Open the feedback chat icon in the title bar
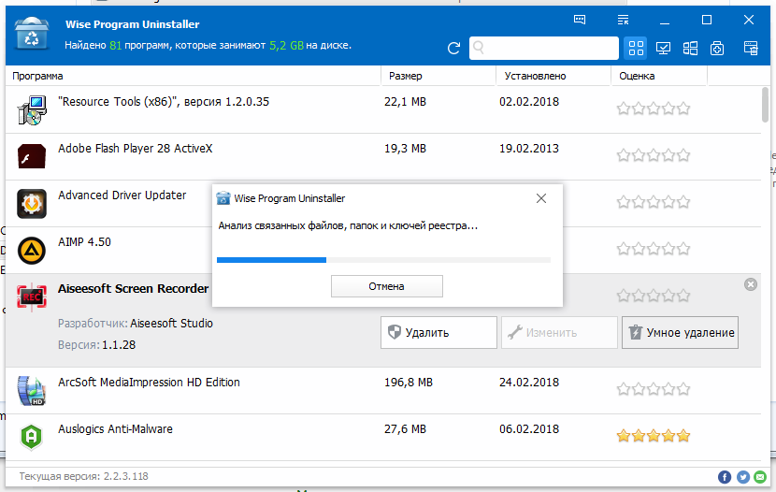The image size is (776, 492). click(580, 20)
